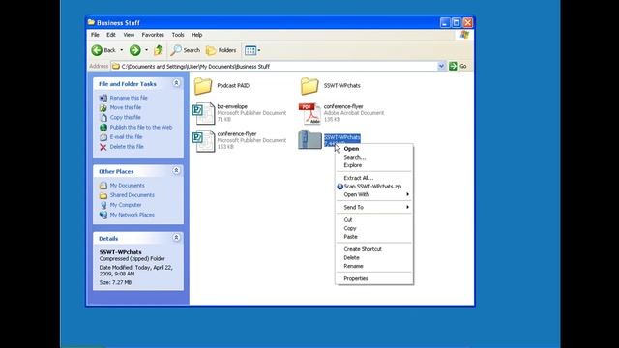Screen dimensions: 619x348
Task: Collapse the Other Places panel
Action: 176,170
